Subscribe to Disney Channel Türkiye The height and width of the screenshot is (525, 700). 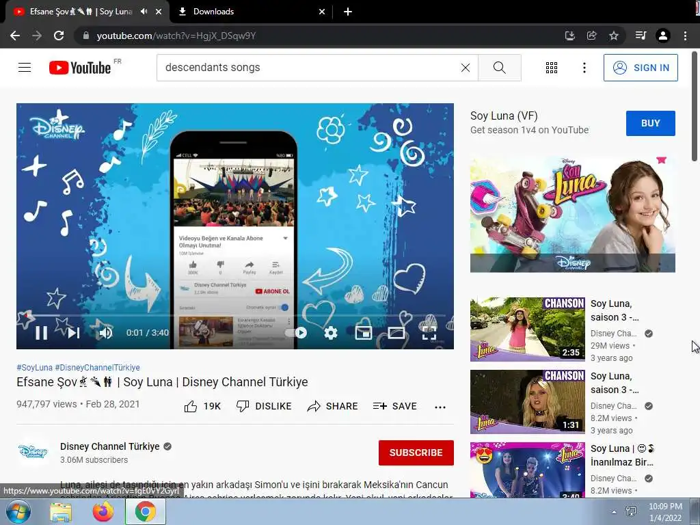pyautogui.click(x=416, y=453)
